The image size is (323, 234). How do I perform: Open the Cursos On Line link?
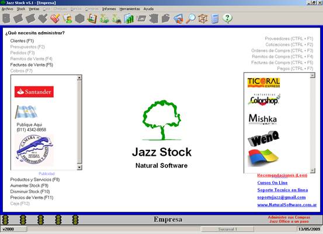point(272,183)
